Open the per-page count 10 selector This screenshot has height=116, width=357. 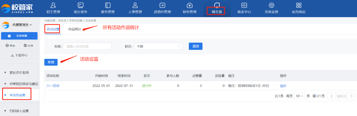[300, 96]
